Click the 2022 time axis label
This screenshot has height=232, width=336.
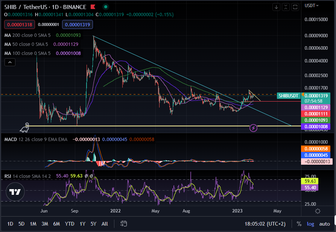pyautogui.click(x=115, y=211)
